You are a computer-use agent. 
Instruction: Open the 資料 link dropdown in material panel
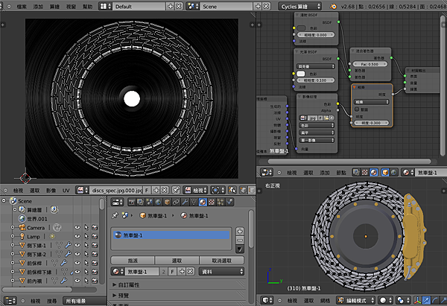[221, 272]
